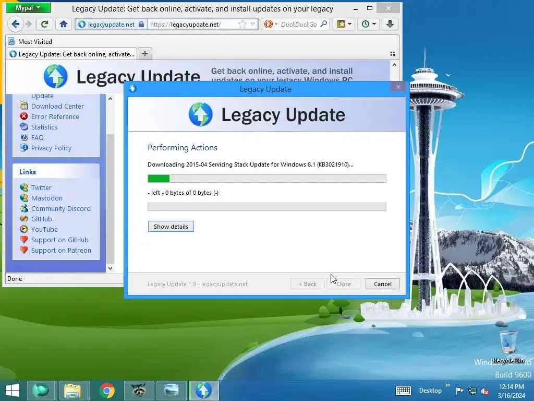Viewport: 534px width, 401px height.
Task: Open a new tab with the plus button
Action: (145, 54)
